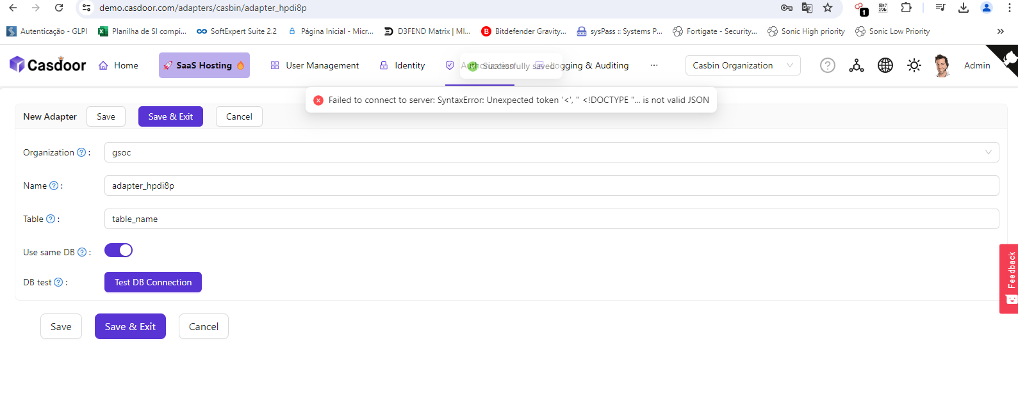The image size is (1018, 412).
Task: Switch theme with the sun icon
Action: 914,65
